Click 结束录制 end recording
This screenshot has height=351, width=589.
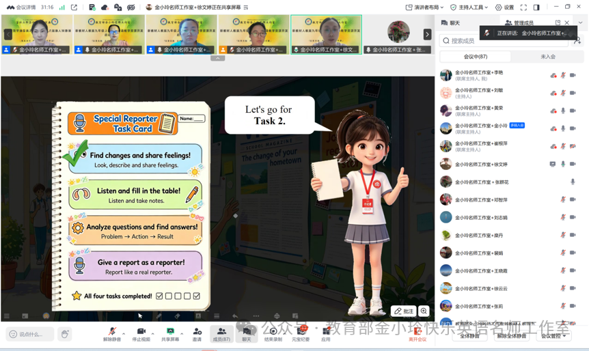click(273, 334)
